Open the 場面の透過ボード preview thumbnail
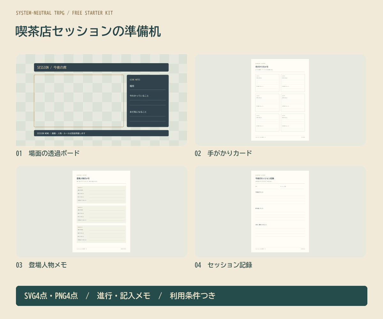The image size is (383, 319). (x=101, y=100)
